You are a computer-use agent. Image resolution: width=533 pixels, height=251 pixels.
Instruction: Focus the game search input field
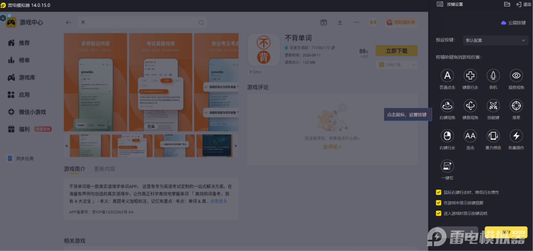click(142, 23)
